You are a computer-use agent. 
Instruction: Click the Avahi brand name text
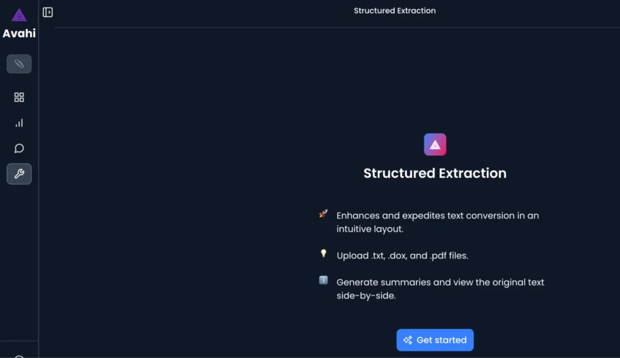pos(19,33)
